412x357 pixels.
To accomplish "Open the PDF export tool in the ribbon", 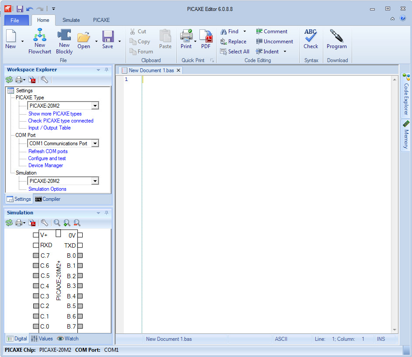I will coord(206,39).
